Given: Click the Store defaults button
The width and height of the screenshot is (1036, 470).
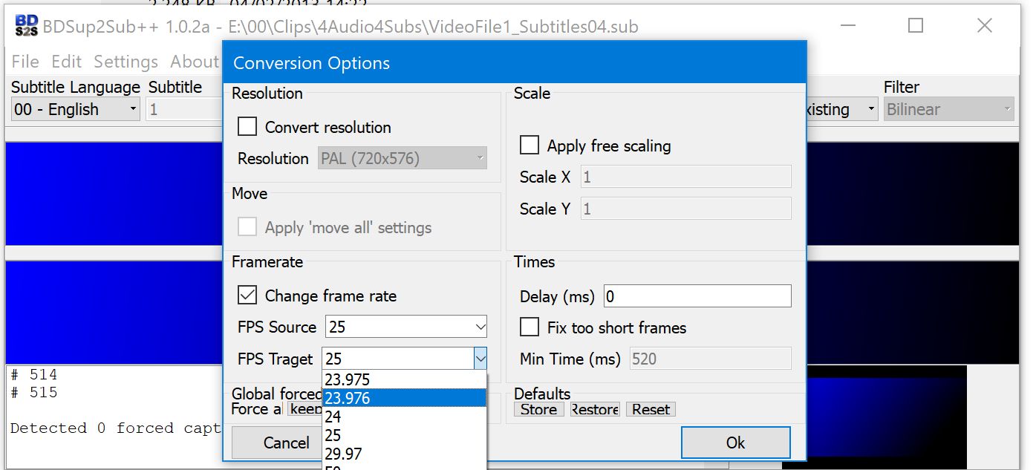Looking at the screenshot, I should [x=538, y=410].
